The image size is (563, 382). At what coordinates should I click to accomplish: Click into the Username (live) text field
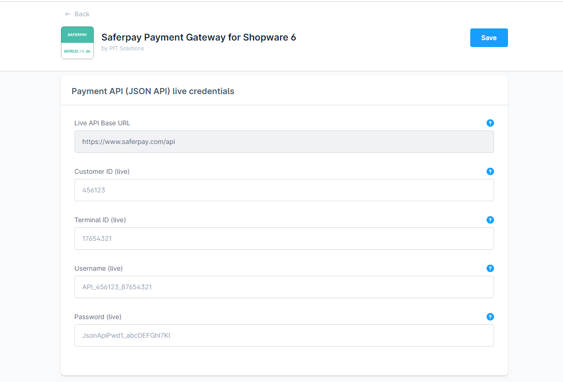pyautogui.click(x=284, y=287)
